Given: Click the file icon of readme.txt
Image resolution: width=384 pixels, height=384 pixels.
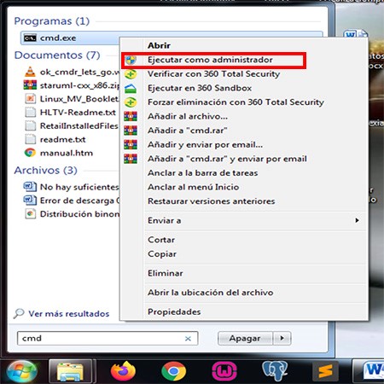Looking at the screenshot, I should pyautogui.click(x=31, y=139).
